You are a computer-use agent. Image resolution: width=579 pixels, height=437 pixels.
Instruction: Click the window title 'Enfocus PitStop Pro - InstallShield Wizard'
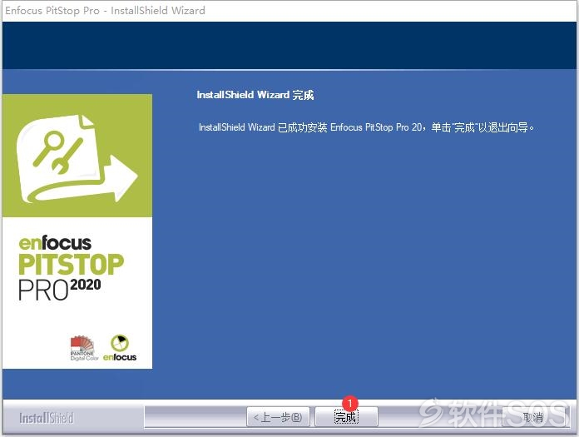point(106,10)
